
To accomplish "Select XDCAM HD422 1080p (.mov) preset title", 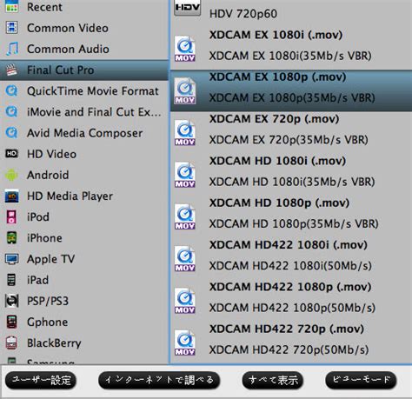I will coord(290,287).
